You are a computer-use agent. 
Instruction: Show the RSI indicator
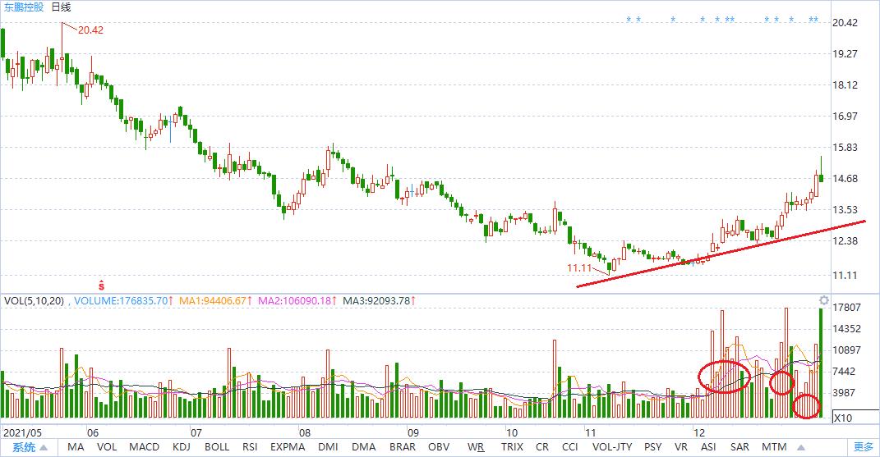tap(250, 447)
